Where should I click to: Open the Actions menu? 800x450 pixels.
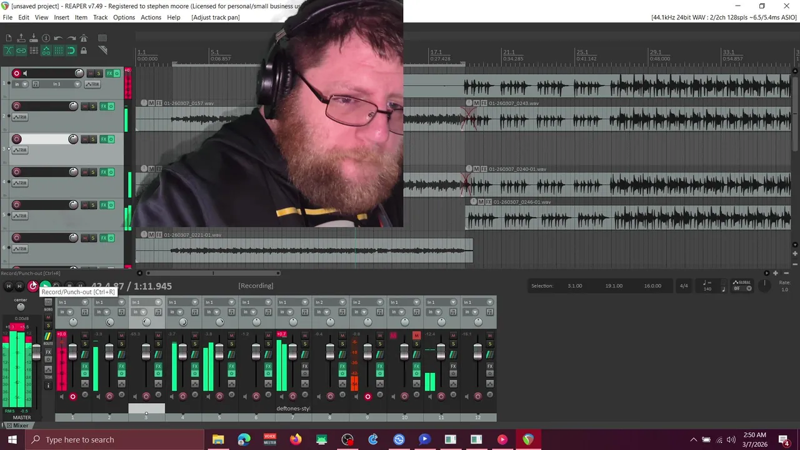(151, 17)
